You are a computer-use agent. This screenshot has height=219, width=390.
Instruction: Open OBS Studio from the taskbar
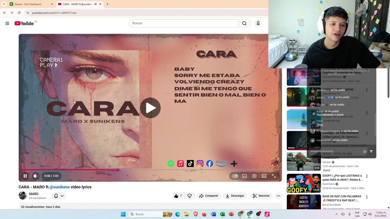[x=258, y=214]
